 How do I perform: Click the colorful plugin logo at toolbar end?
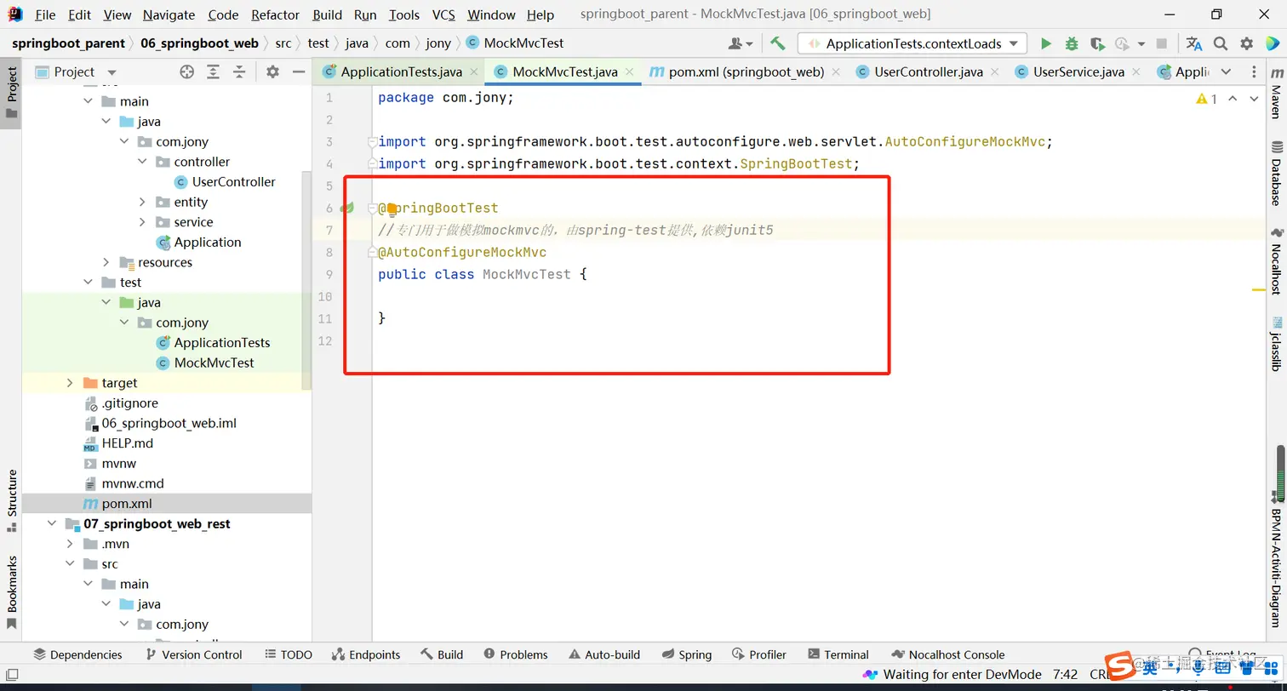[1273, 43]
